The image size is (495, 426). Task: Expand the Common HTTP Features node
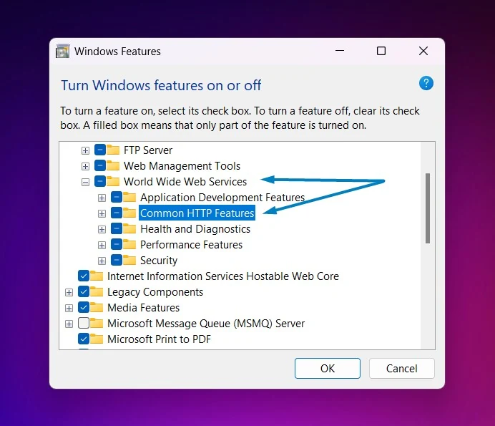(102, 213)
